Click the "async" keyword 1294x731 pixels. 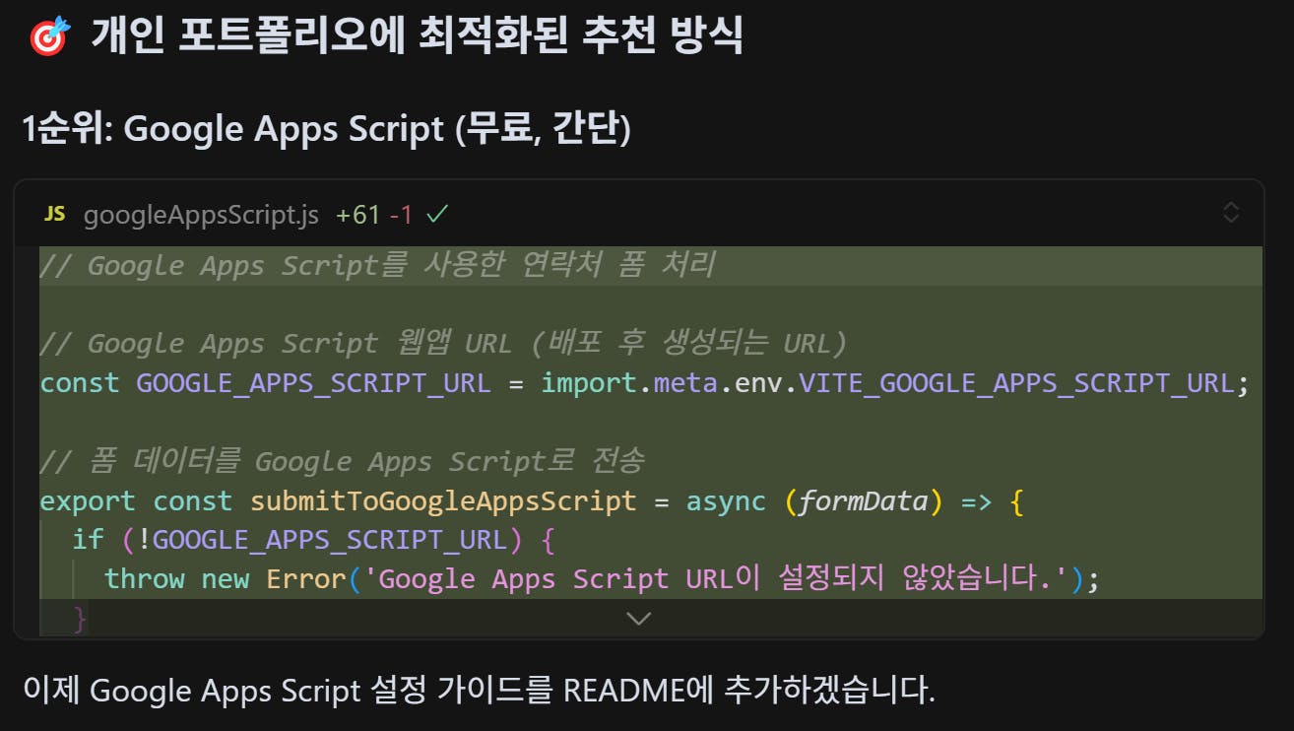pyautogui.click(x=726, y=500)
